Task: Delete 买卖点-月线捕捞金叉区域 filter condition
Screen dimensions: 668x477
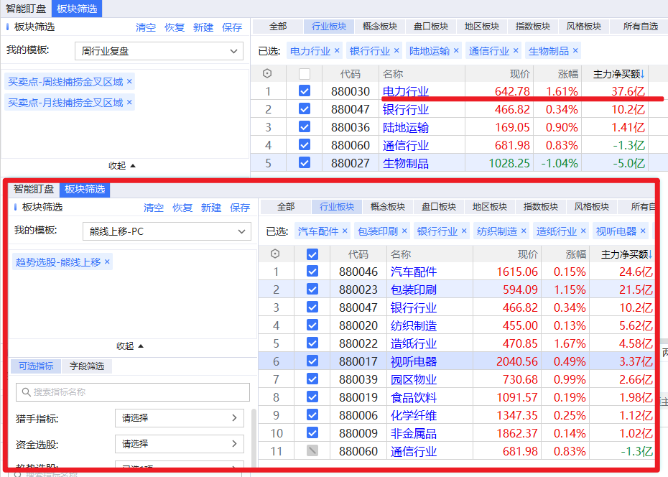Action: [x=129, y=103]
